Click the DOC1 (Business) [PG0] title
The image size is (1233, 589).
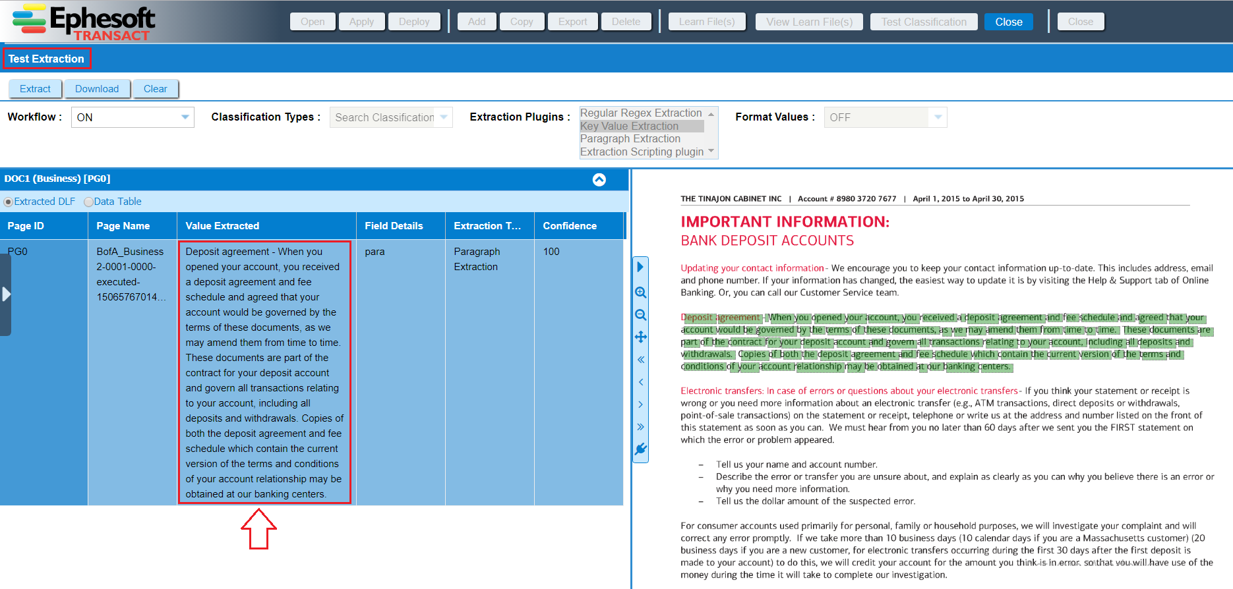[57, 179]
